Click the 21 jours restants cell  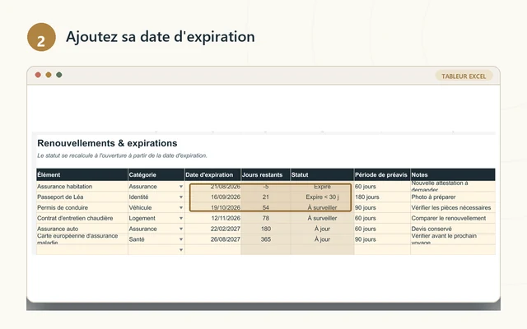(265, 197)
